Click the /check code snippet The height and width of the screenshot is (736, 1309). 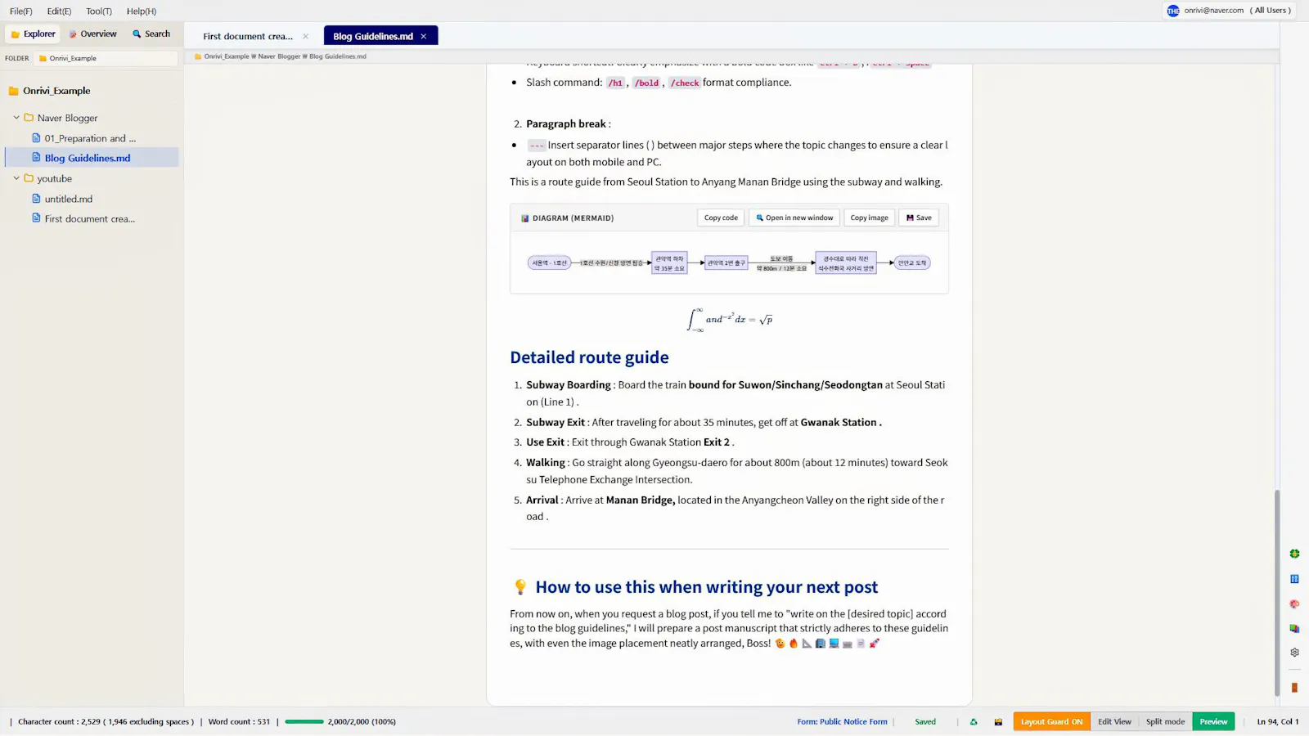[x=685, y=83]
